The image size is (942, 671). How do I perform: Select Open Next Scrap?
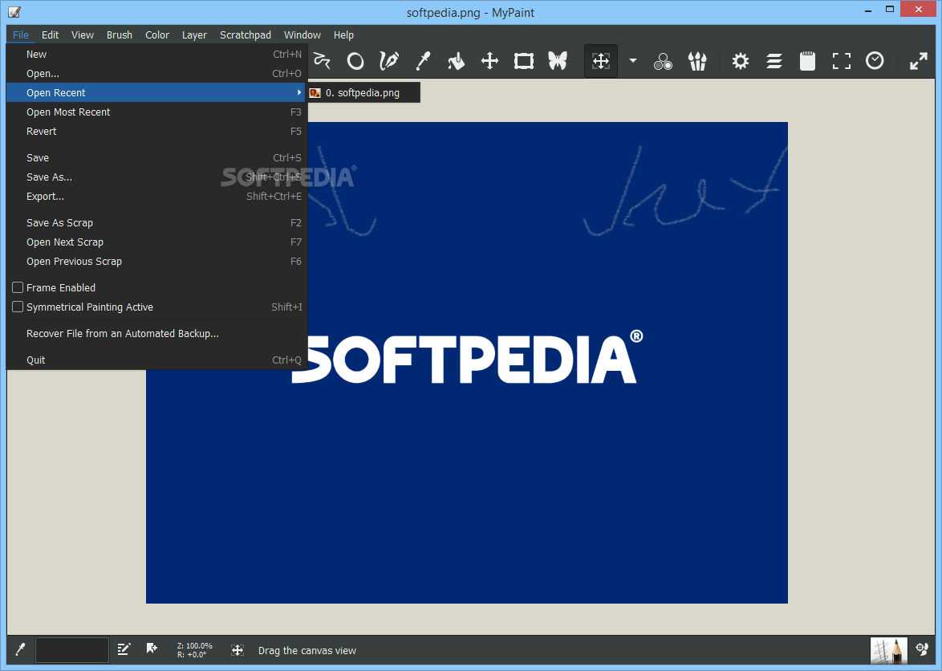click(156, 242)
